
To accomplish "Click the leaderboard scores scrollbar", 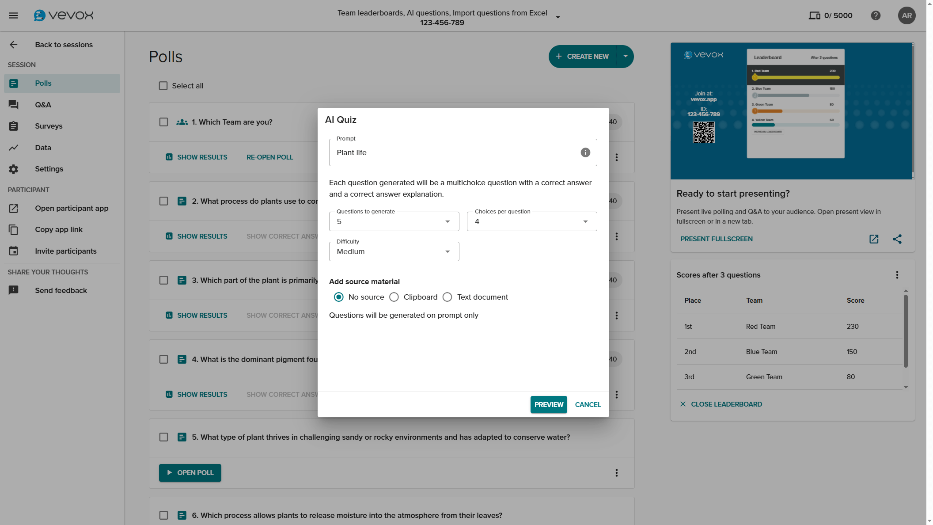I will tap(906, 331).
